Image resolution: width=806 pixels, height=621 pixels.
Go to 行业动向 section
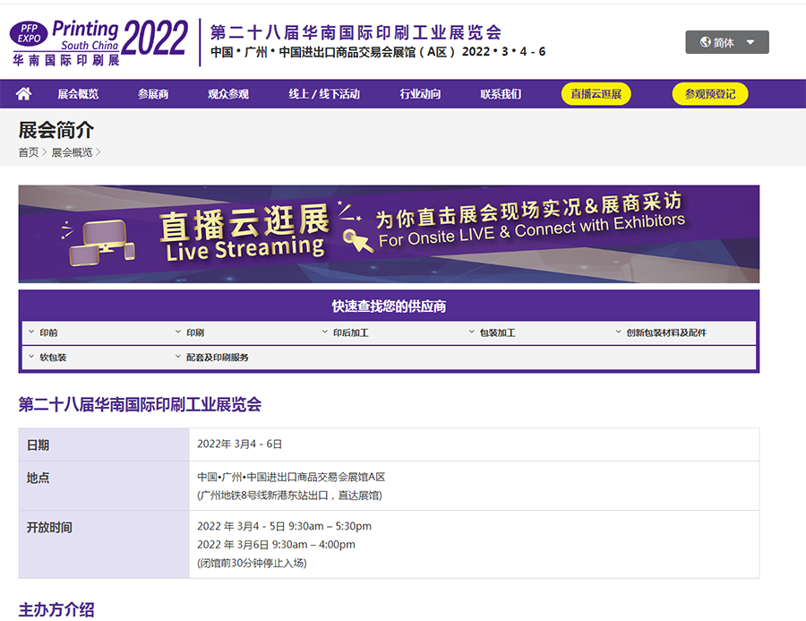click(420, 94)
